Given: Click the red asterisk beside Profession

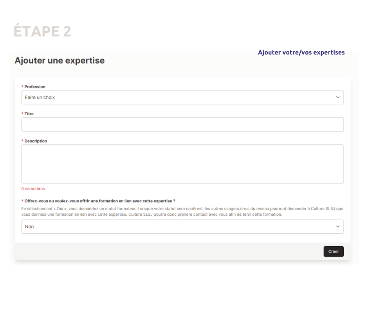Looking at the screenshot, I should click(x=22, y=87).
